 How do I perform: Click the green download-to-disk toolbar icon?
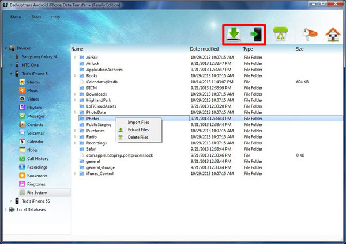(234, 35)
